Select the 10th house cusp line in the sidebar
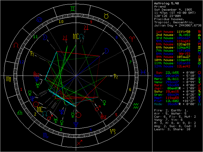Viewport: 203px width, 152px height. pyautogui.click(x=176, y=60)
